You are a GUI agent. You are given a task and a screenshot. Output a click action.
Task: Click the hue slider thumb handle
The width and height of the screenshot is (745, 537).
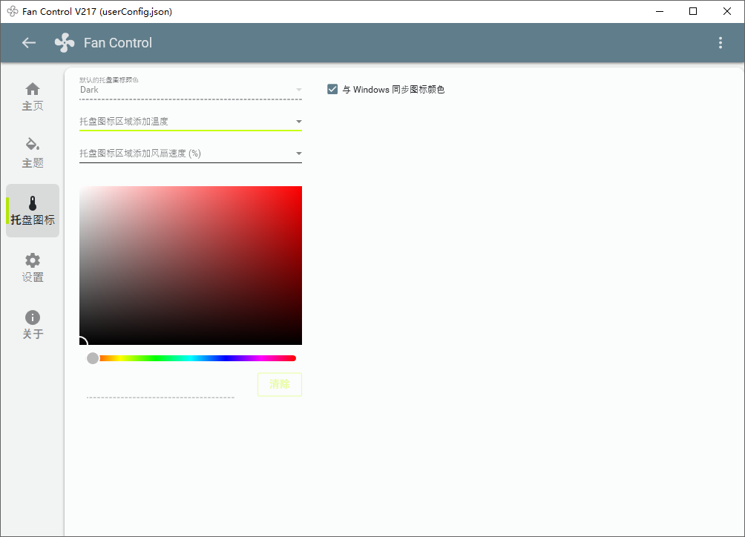pyautogui.click(x=93, y=358)
